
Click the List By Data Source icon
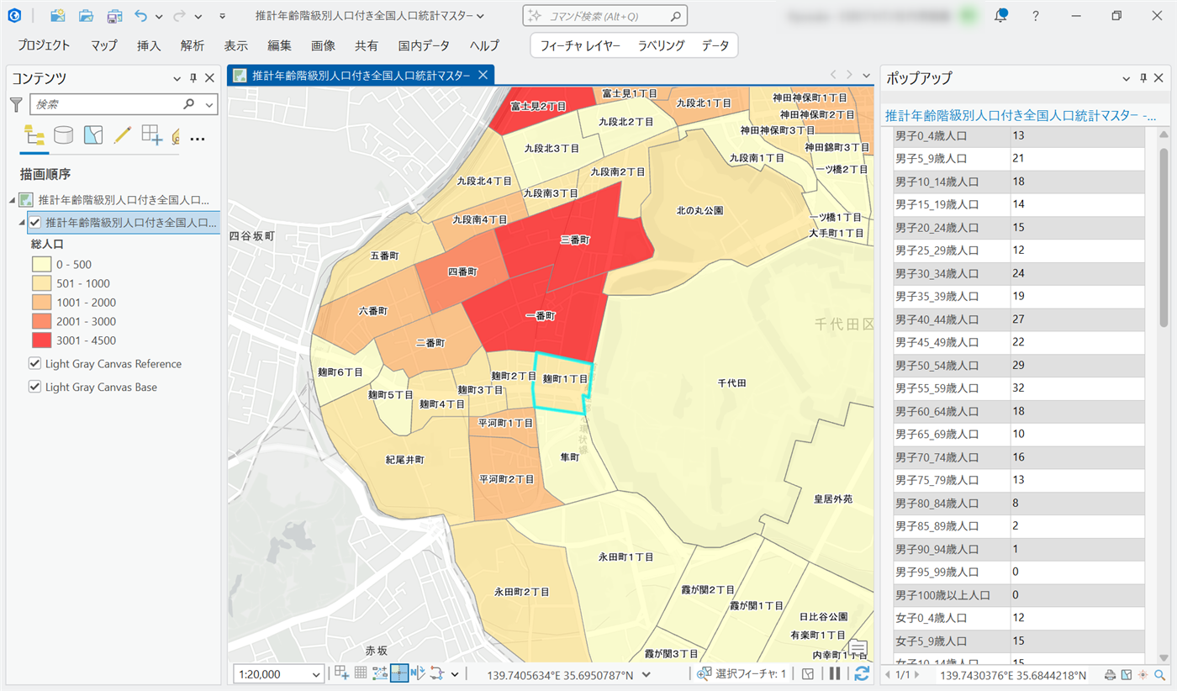63,135
